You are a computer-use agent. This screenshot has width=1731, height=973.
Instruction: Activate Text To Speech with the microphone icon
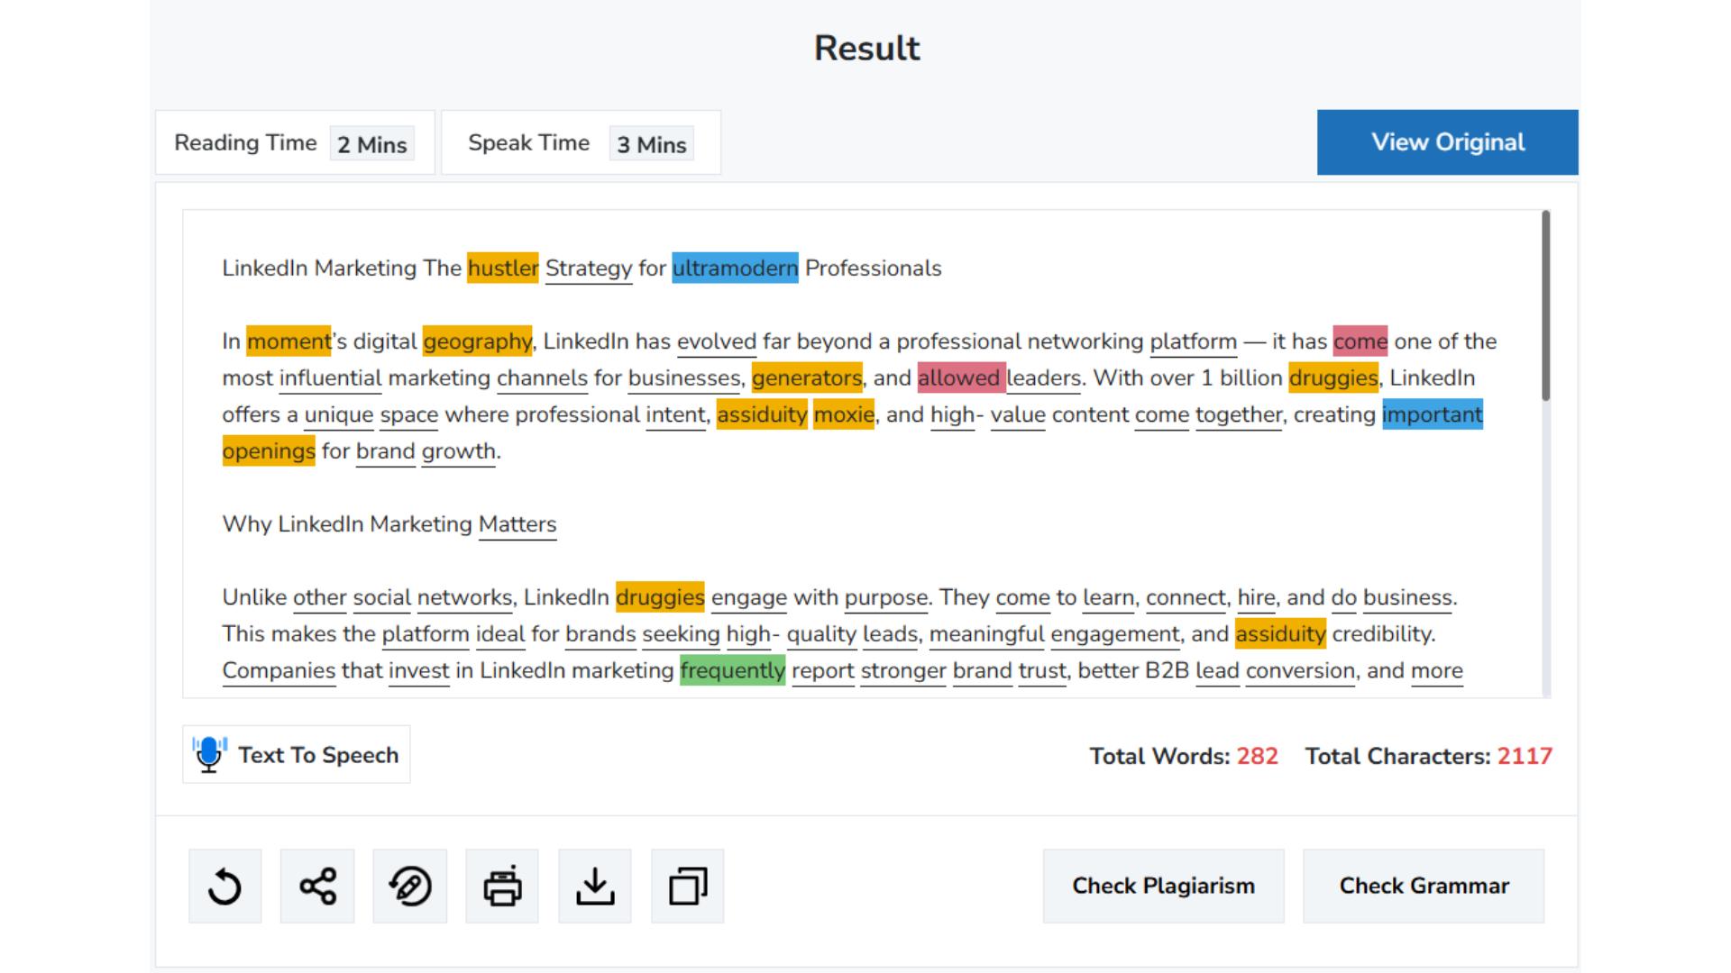(208, 754)
